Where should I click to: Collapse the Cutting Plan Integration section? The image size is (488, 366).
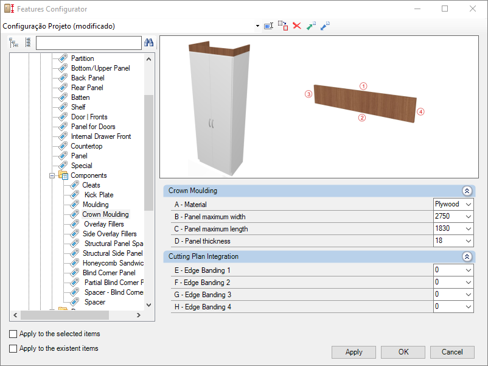pyautogui.click(x=467, y=256)
